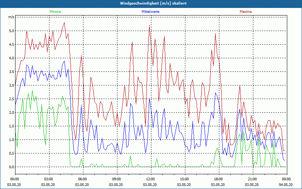Click the '06:00' time axis label
This screenshot has height=189, width=302.
pyautogui.click(x=82, y=179)
